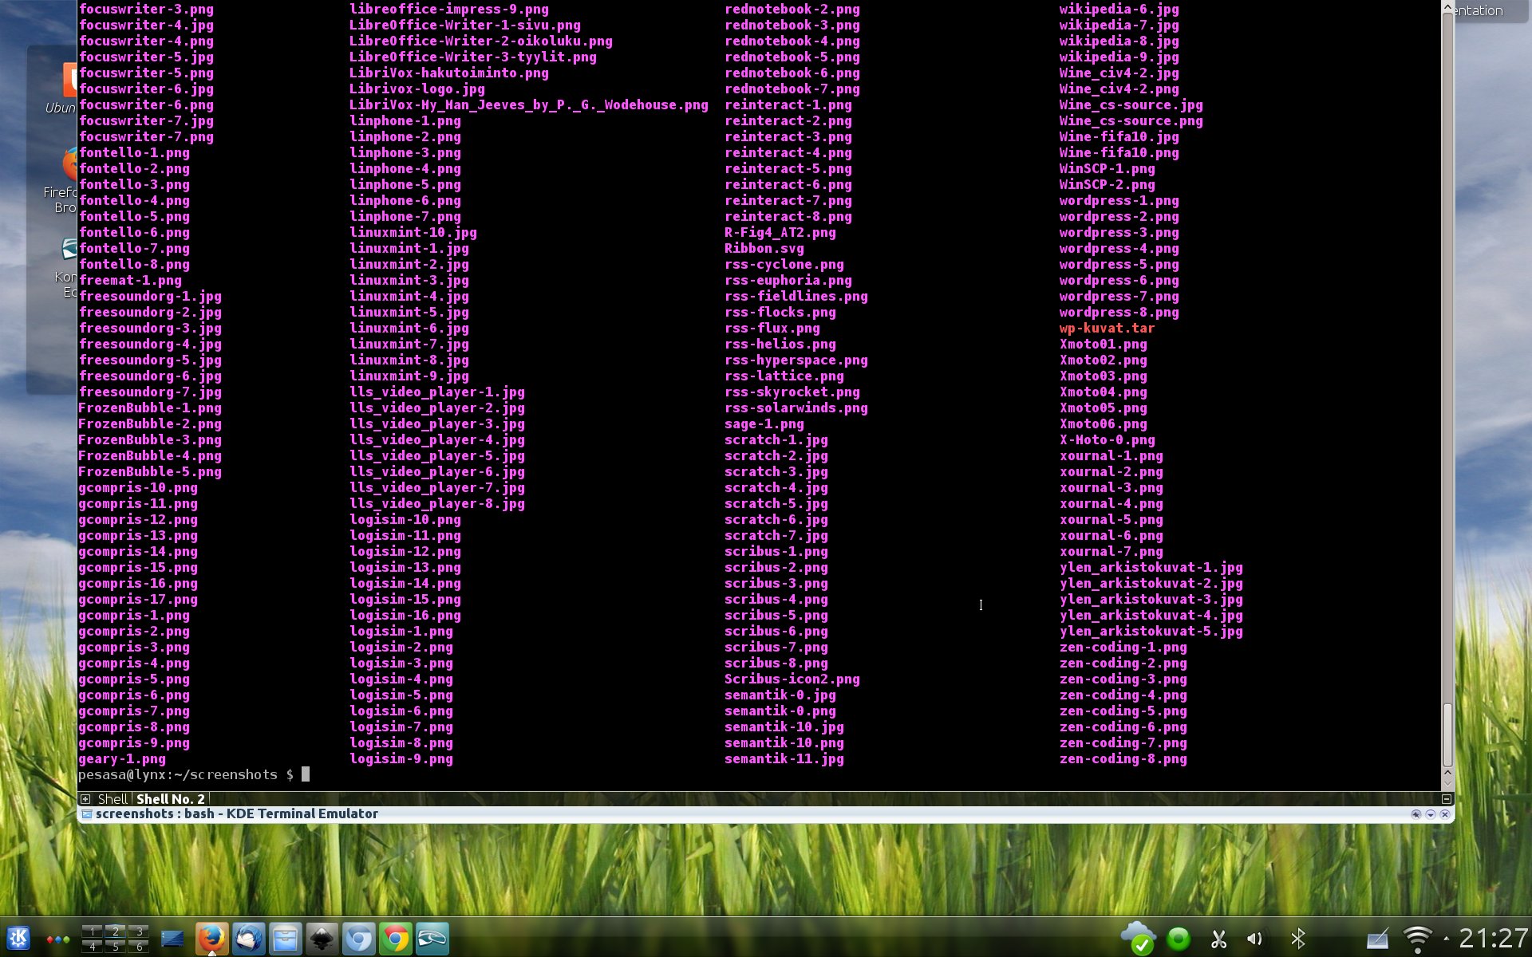The width and height of the screenshot is (1532, 957).
Task: Click file name 'X-Moto-0.png'
Action: pos(1107,439)
